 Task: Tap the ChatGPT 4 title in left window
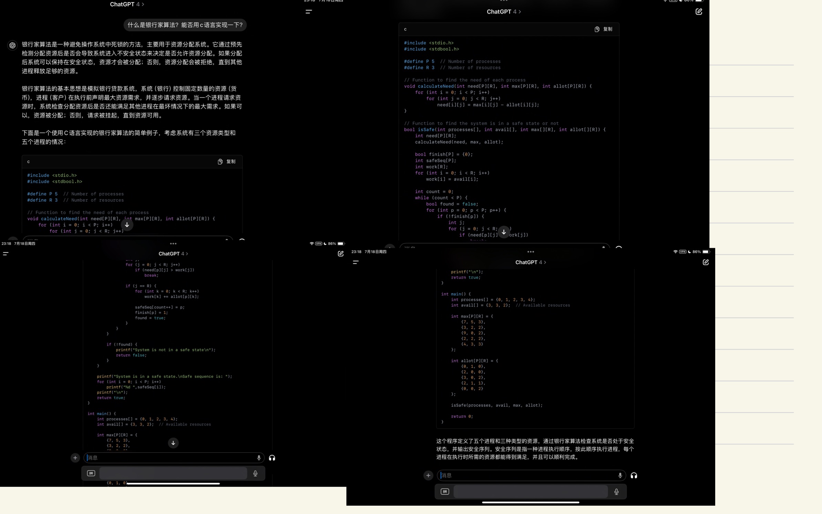pos(127,4)
